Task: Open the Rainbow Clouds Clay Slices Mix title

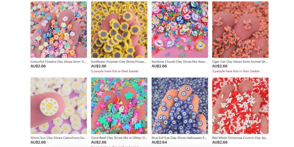Action: pyautogui.click(x=180, y=61)
